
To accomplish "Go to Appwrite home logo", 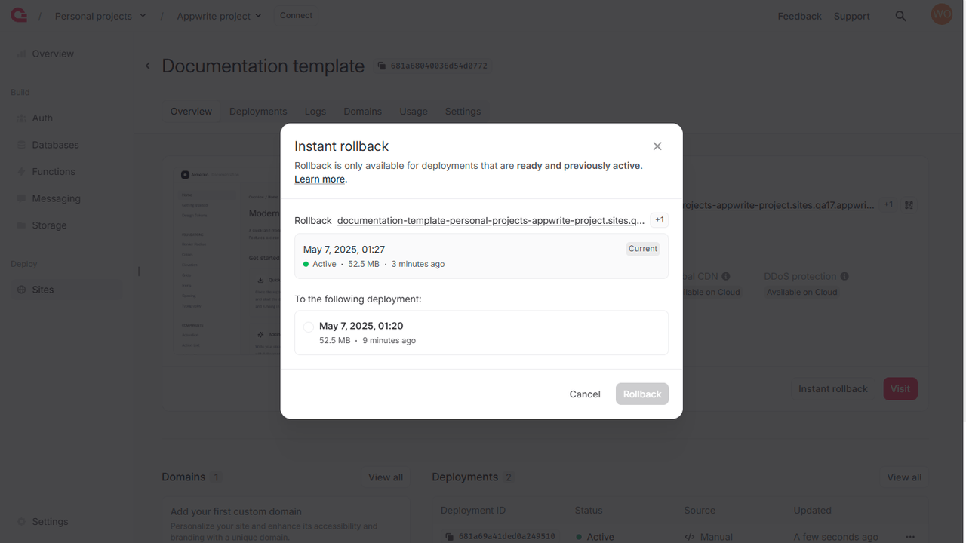I will tap(19, 15).
